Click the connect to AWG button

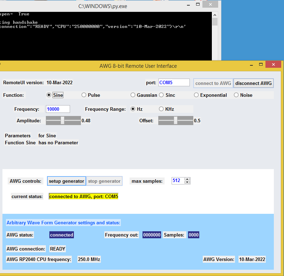point(213,83)
